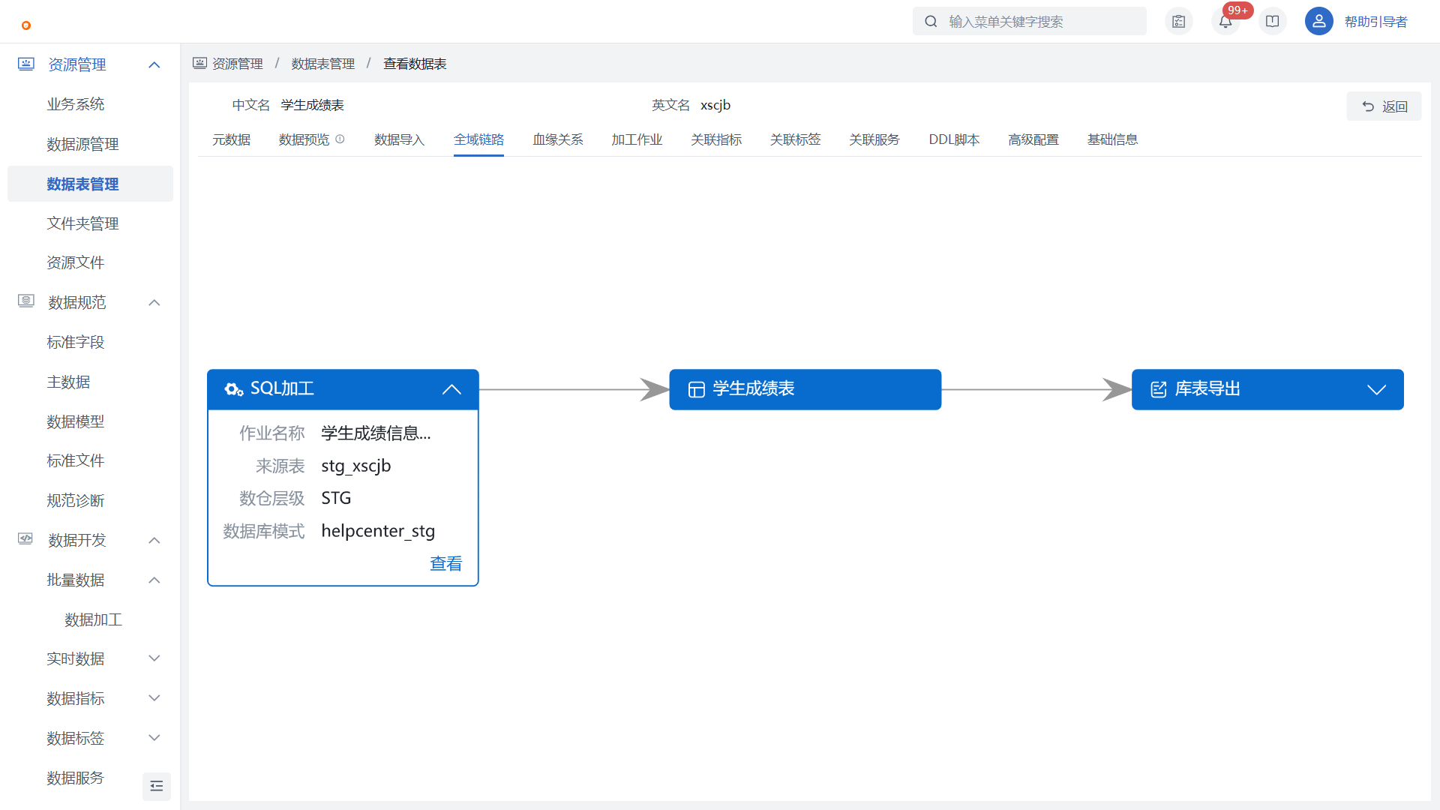Open 业务系统 in the sidebar
The height and width of the screenshot is (810, 1440).
(75, 104)
